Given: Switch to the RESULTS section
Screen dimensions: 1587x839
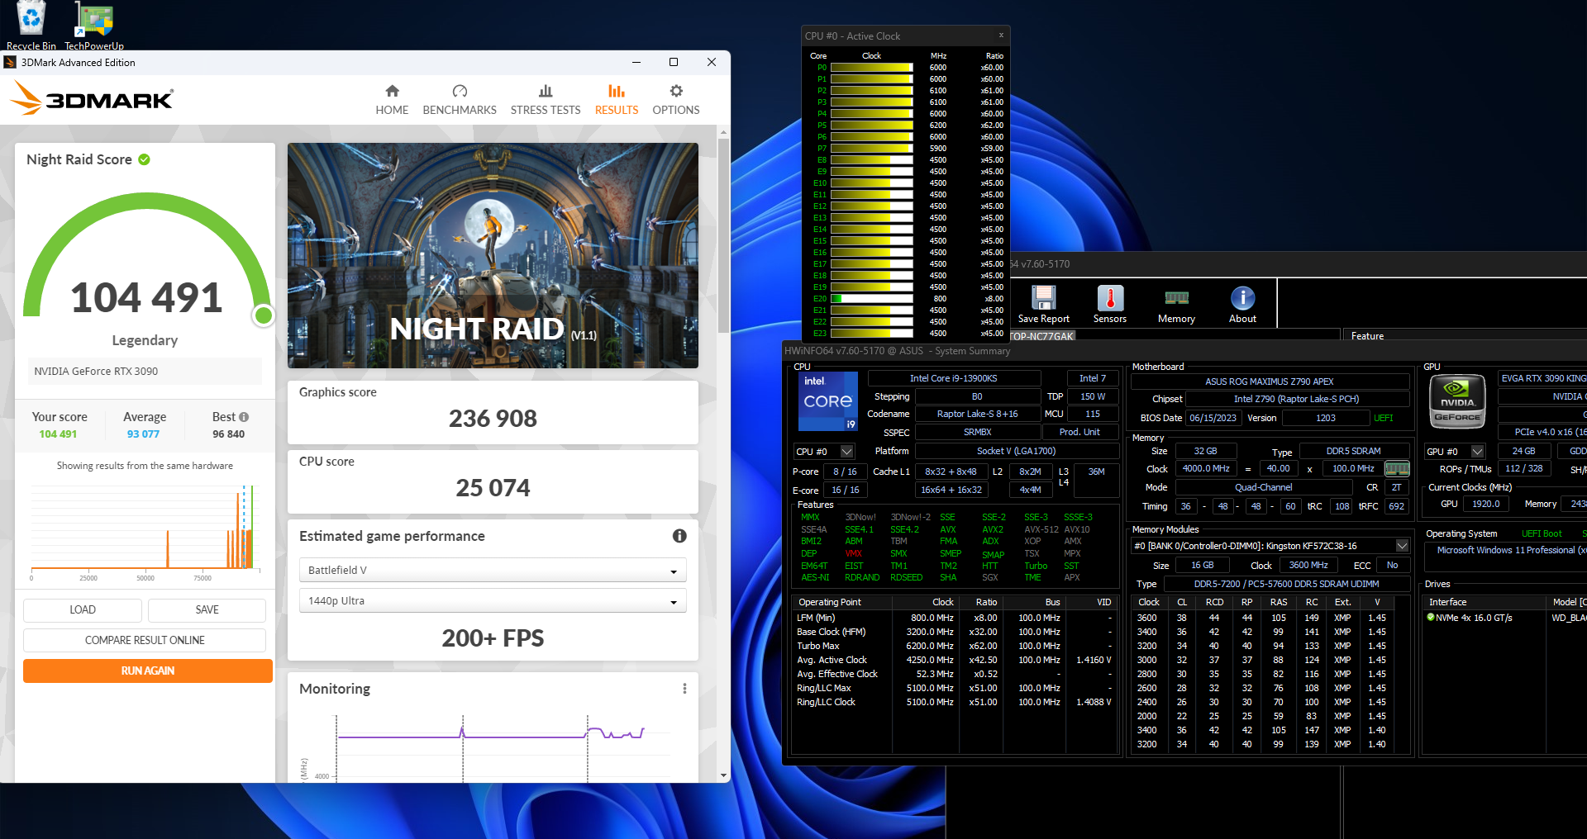Looking at the screenshot, I should pos(617,99).
